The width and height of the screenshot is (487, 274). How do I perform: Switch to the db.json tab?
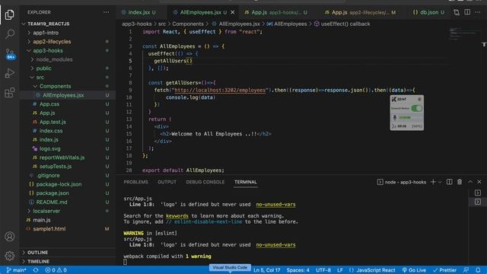pyautogui.click(x=428, y=12)
